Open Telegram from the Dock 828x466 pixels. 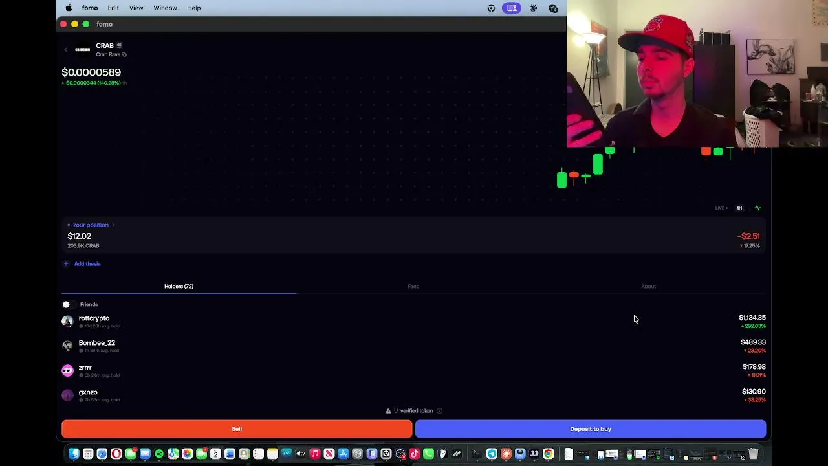coord(492,454)
